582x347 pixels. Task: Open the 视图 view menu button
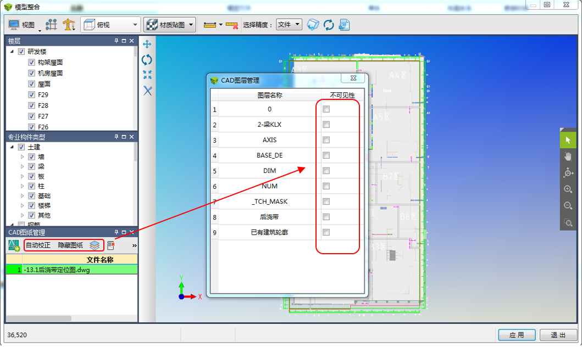(23, 25)
